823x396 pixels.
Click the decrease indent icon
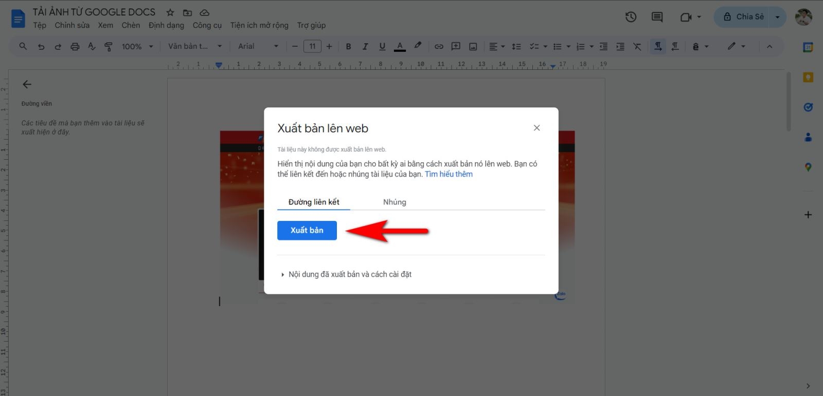coord(603,46)
